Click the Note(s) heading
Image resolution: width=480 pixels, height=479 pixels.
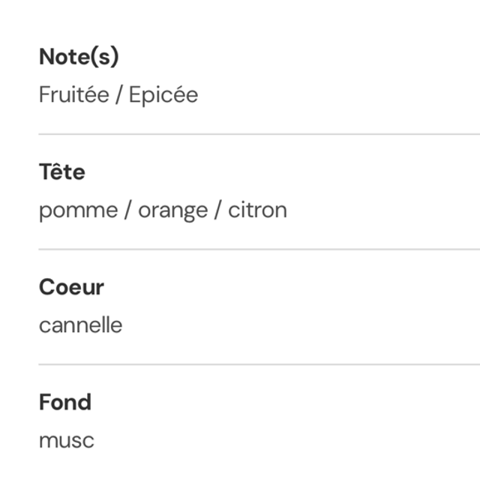click(x=78, y=57)
